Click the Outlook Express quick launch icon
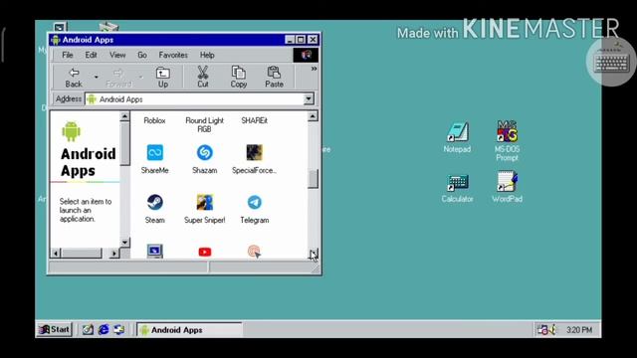Image resolution: width=637 pixels, height=358 pixels. [118, 329]
